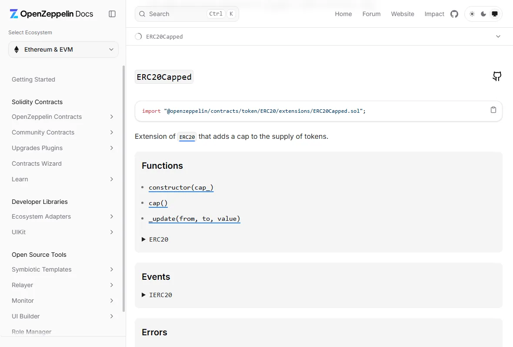Expand Symbiotic Templates section
513x347 pixels.
[x=112, y=270]
